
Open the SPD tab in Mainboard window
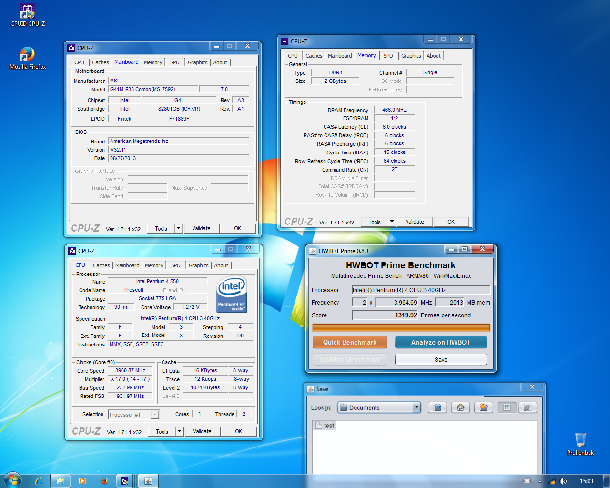[x=175, y=62]
